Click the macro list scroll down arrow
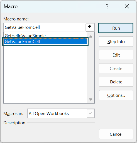Viewport: 137px width, 143px height. click(x=90, y=99)
